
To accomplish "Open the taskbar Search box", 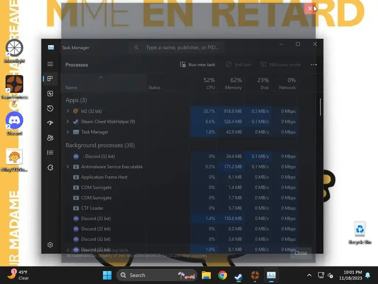I will pyautogui.click(x=157, y=275).
